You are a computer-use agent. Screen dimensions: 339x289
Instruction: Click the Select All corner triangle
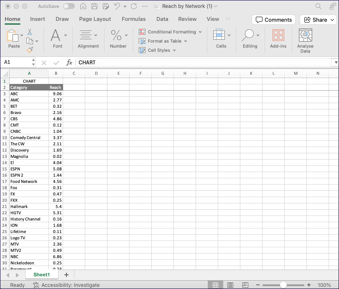tap(5, 74)
